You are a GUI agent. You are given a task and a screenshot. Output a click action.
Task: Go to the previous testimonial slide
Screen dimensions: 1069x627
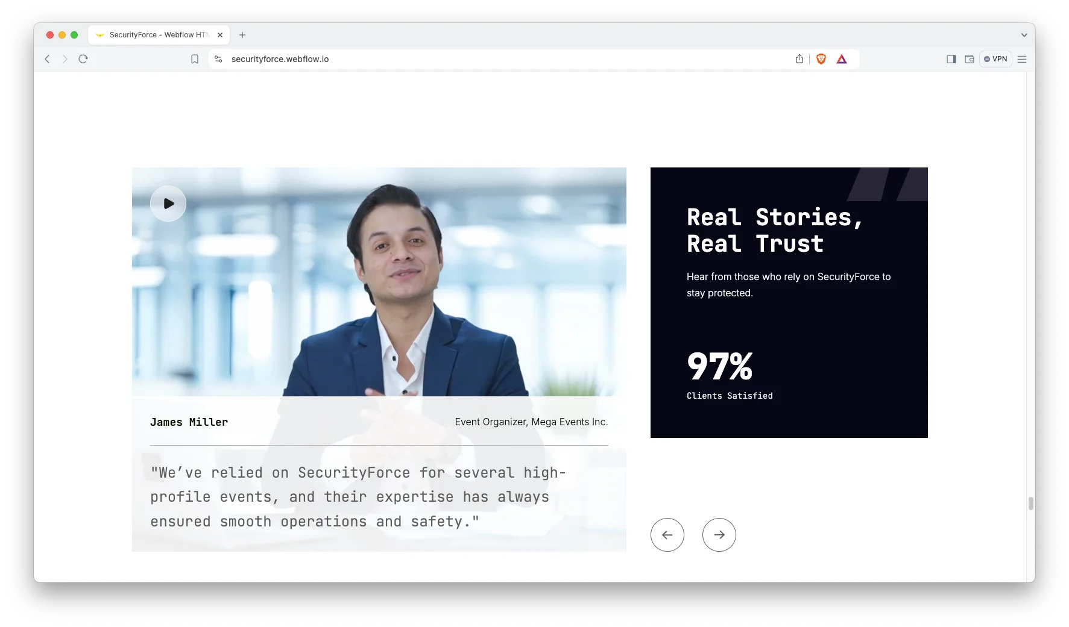667,535
